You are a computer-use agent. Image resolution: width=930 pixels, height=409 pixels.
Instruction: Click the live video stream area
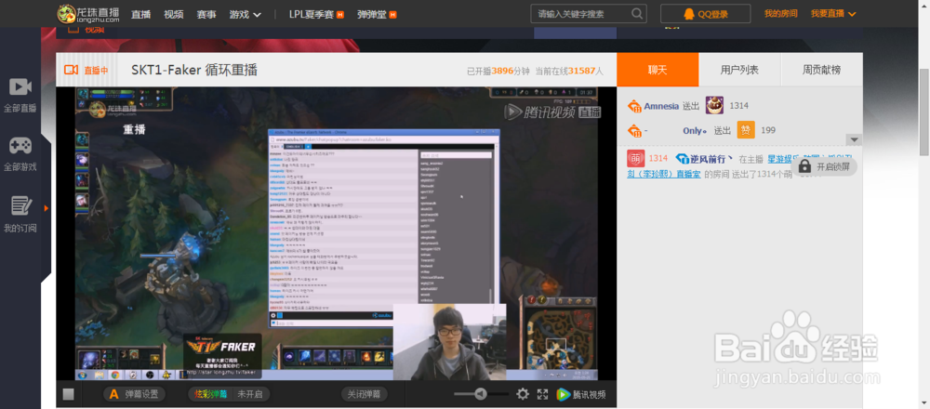point(337,233)
